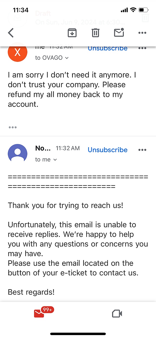Show trimmed content via three-dot ellipsis
Screen dimensions: 156x339
click(x=12, y=127)
